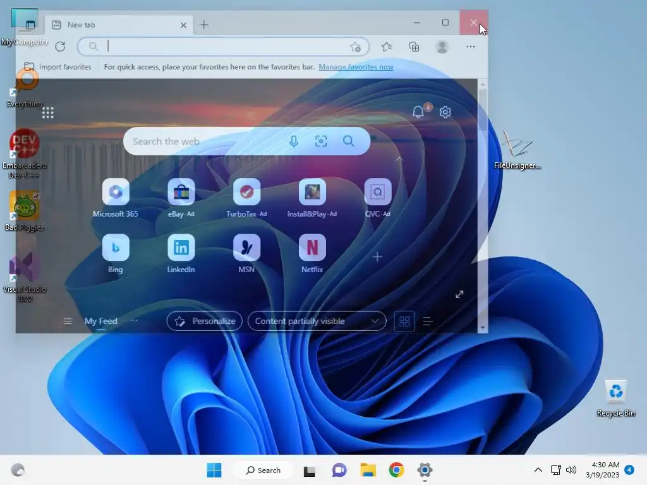Switch feed to grid layout
The width and height of the screenshot is (647, 485).
[404, 321]
